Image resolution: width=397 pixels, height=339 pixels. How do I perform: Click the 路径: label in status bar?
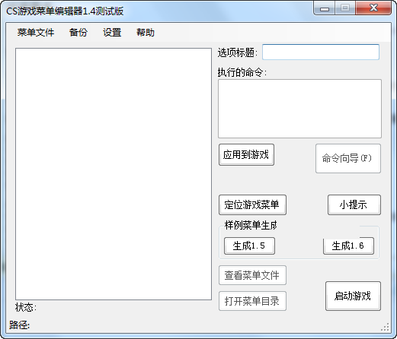(x=20, y=325)
